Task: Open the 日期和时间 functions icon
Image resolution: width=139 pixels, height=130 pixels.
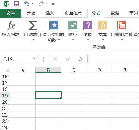Action: [121, 26]
